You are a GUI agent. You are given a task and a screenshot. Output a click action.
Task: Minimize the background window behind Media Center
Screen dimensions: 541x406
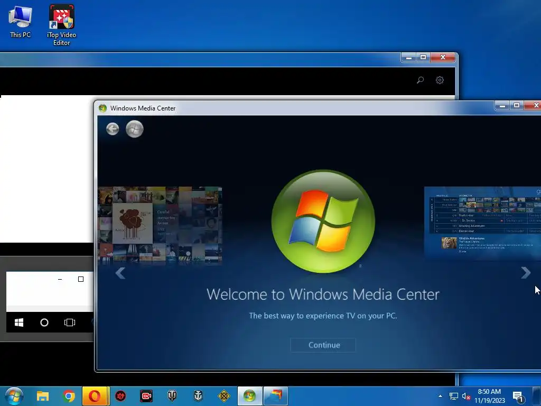409,57
